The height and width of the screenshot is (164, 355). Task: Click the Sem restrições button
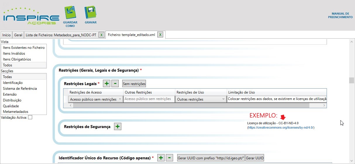coord(134,84)
